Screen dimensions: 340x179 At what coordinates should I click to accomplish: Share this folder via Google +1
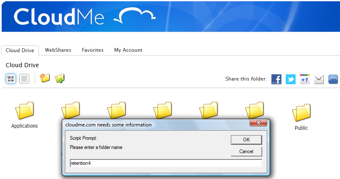coord(304,79)
